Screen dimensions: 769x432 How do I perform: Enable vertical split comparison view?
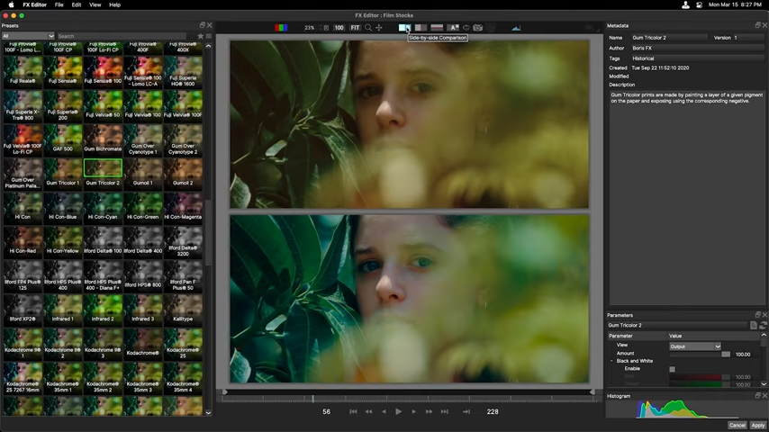421,28
